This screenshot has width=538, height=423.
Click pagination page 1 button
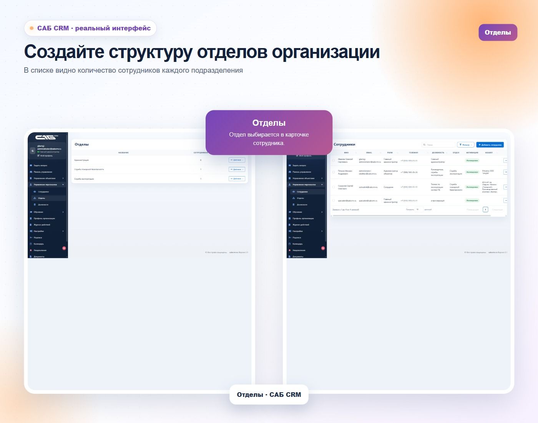tap(485, 210)
